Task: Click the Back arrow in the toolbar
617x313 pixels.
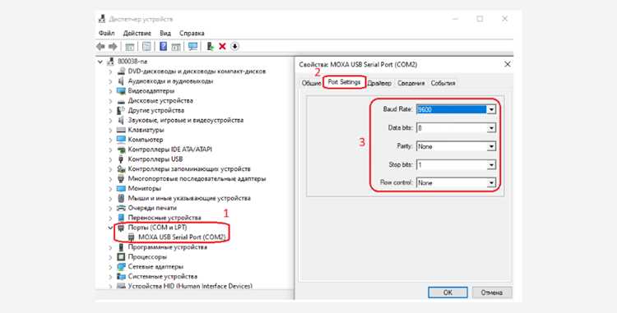Action: pos(100,47)
